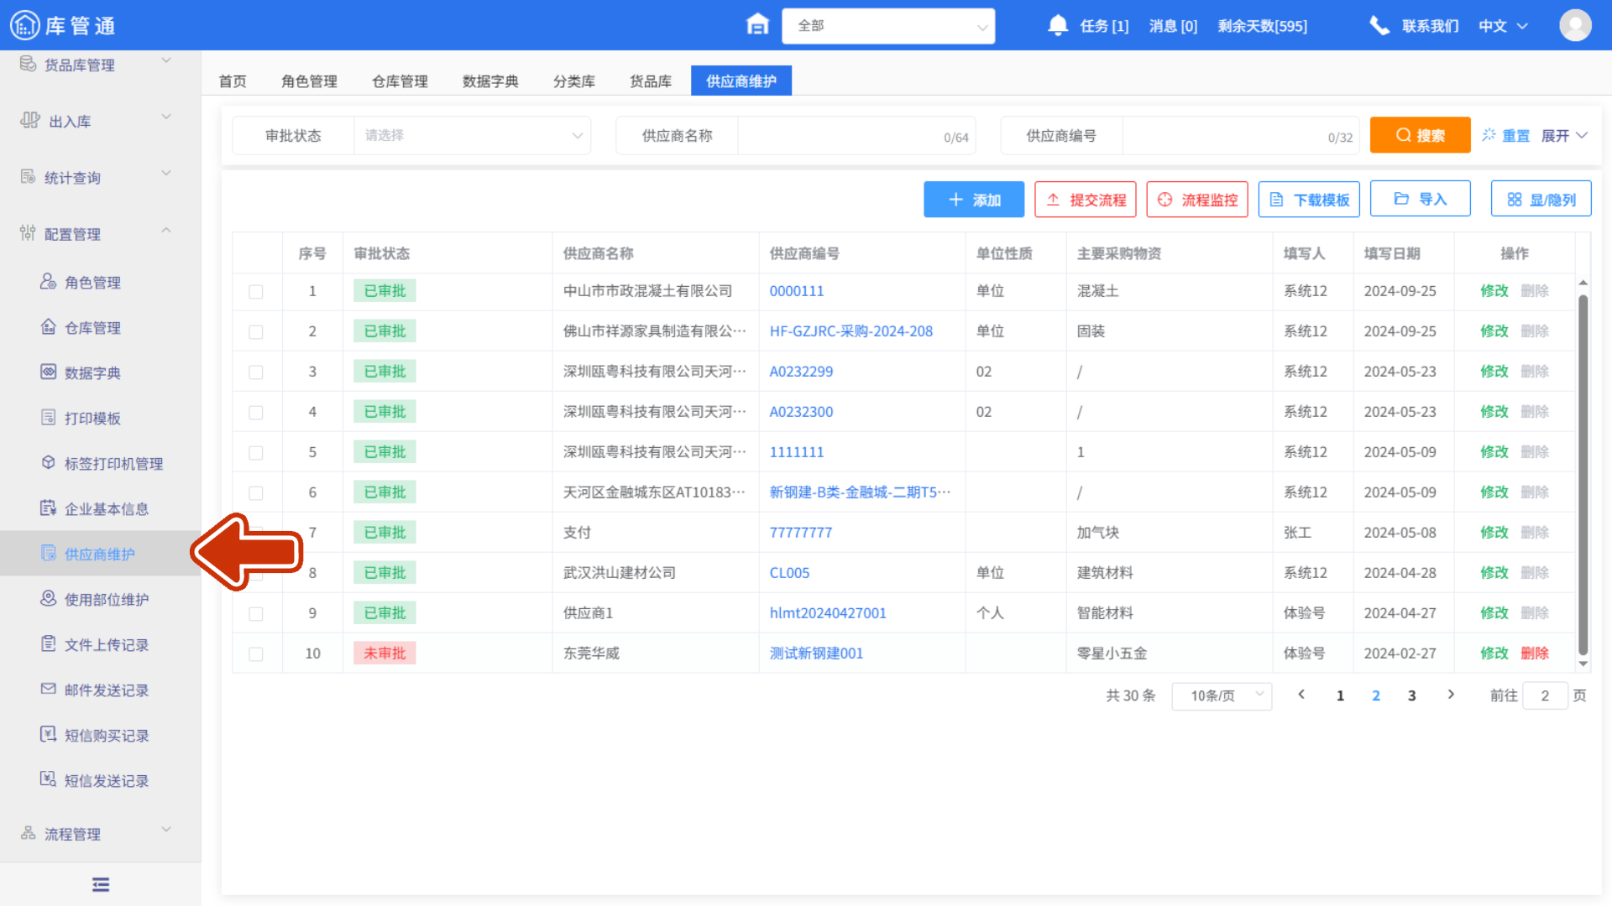
Task: Click the 提交流程 button
Action: pos(1086,200)
